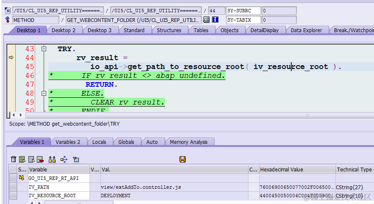The width and height of the screenshot is (374, 204).
Task: Open the Structures tab
Action: (169, 30)
